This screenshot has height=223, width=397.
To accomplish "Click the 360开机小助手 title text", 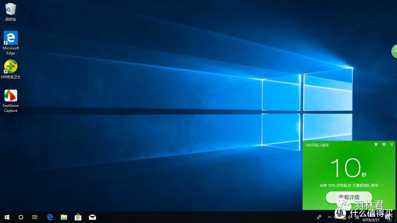I will (317, 145).
